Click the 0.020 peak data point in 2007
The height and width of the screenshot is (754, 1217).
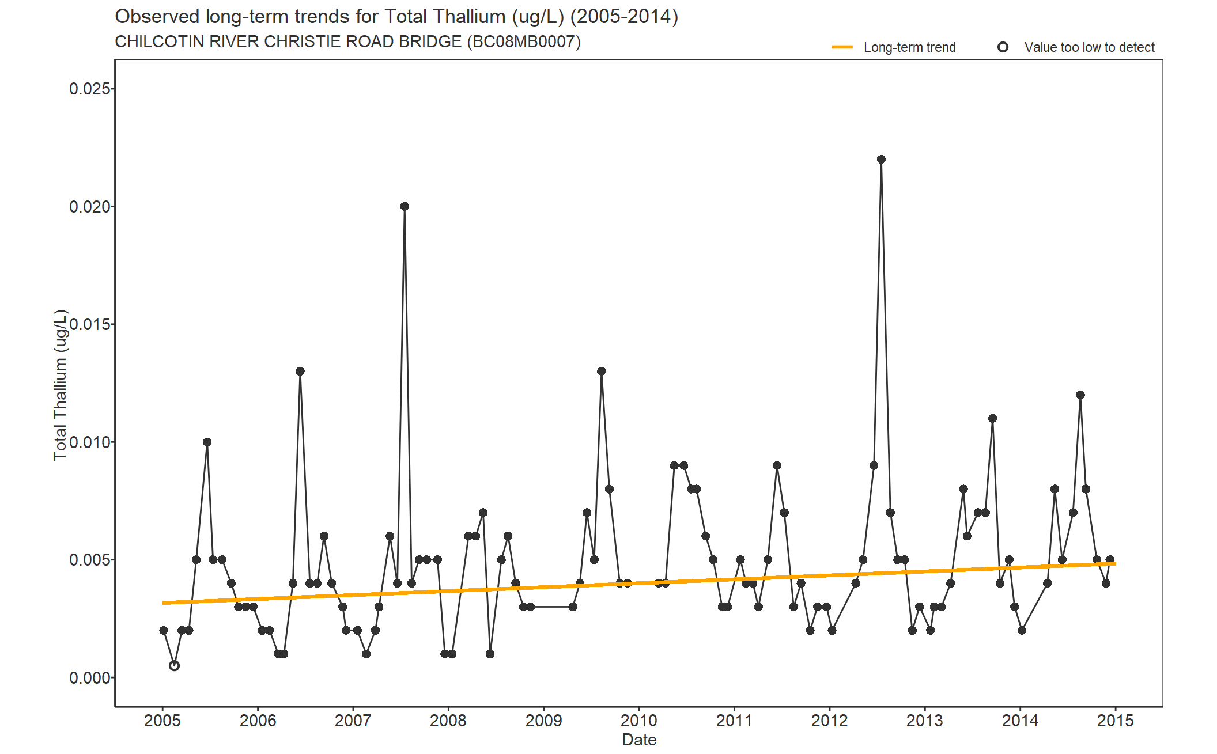pyautogui.click(x=405, y=207)
